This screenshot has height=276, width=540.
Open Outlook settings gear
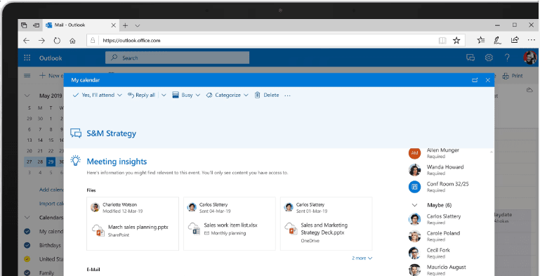[x=489, y=58]
